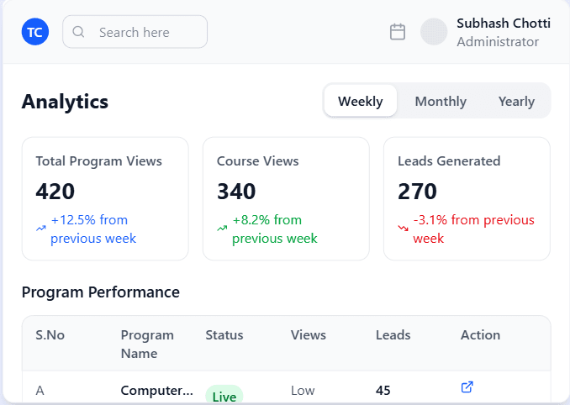Switch to the Monthly tab
This screenshot has width=570, height=405.
click(441, 101)
